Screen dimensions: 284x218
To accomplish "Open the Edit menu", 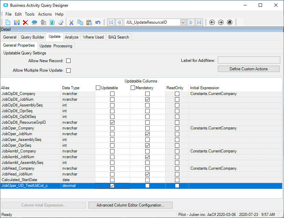I will tap(18, 14).
